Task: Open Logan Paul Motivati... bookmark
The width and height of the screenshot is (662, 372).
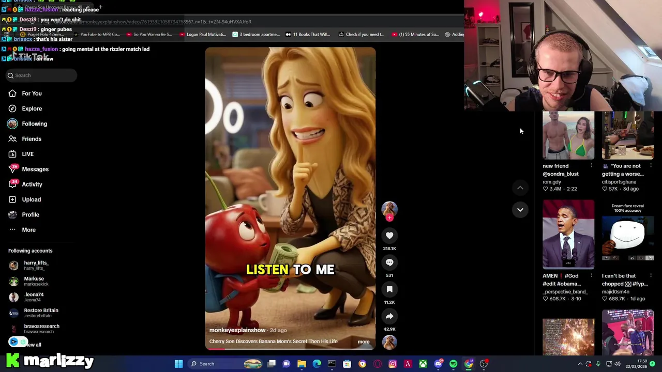Action: tap(203, 35)
